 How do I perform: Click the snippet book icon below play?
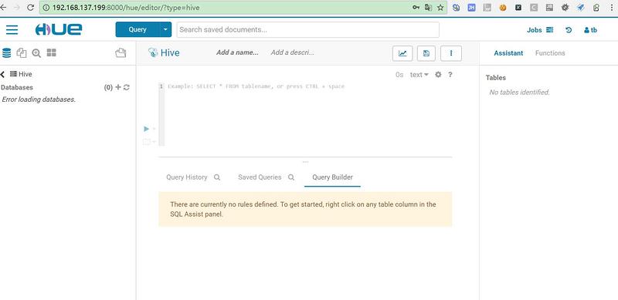(146, 142)
